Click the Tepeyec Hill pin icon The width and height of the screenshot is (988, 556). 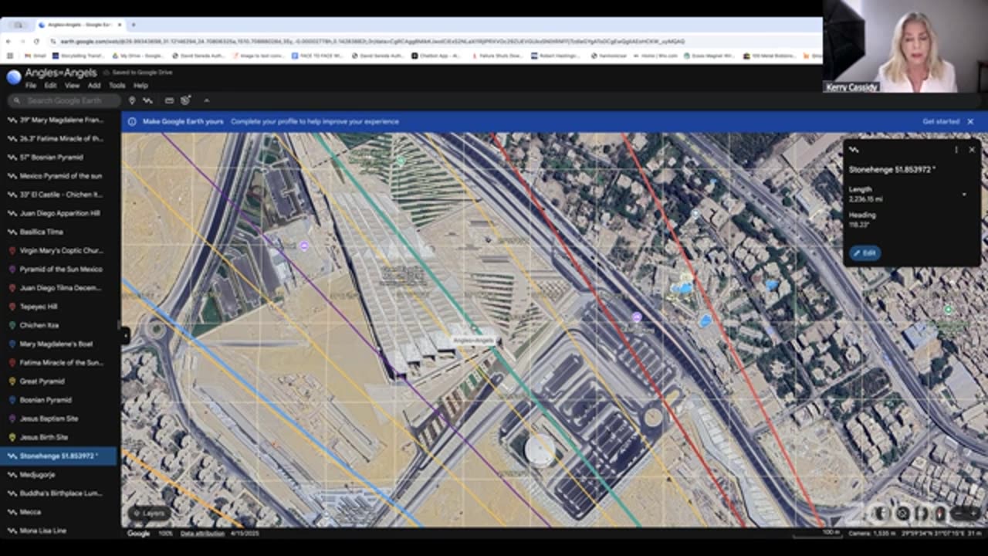pos(12,307)
